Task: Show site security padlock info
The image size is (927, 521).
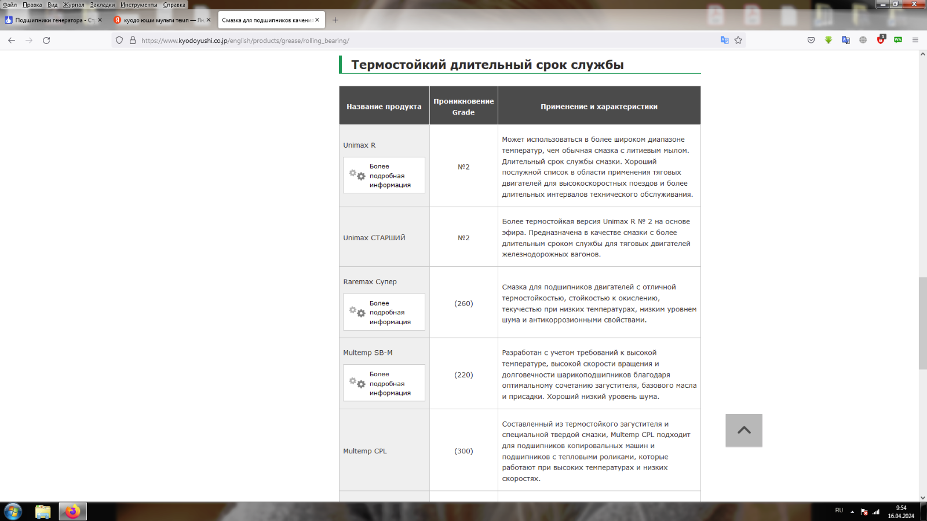Action: [133, 41]
